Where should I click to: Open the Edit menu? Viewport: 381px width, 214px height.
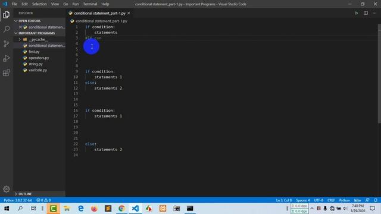tap(24, 4)
